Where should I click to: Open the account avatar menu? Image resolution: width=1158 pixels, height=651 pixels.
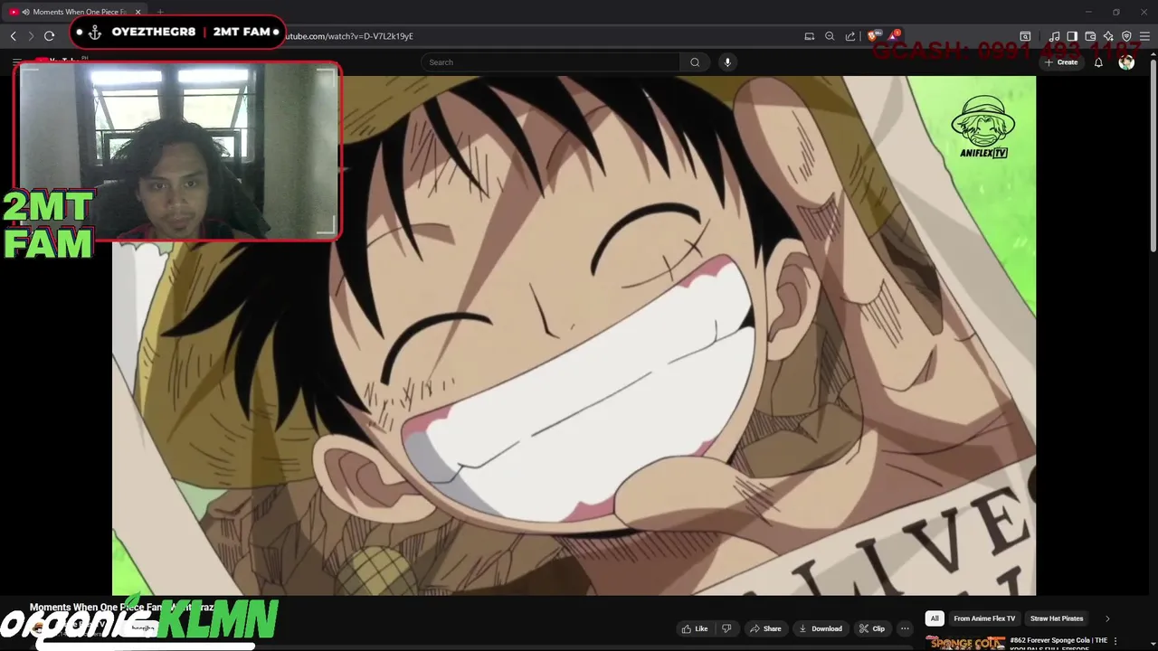point(1126,62)
